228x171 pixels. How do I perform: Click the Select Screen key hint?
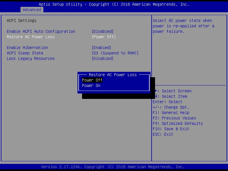173,91
